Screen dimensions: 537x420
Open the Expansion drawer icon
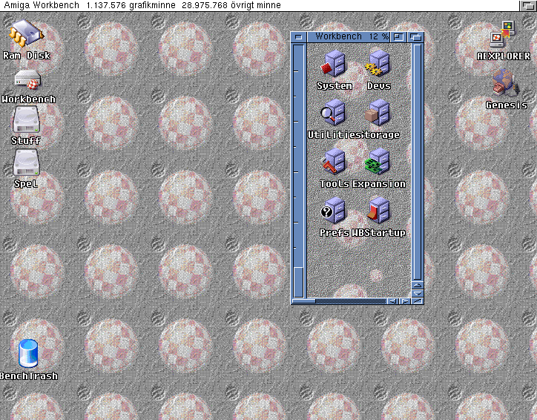click(378, 161)
